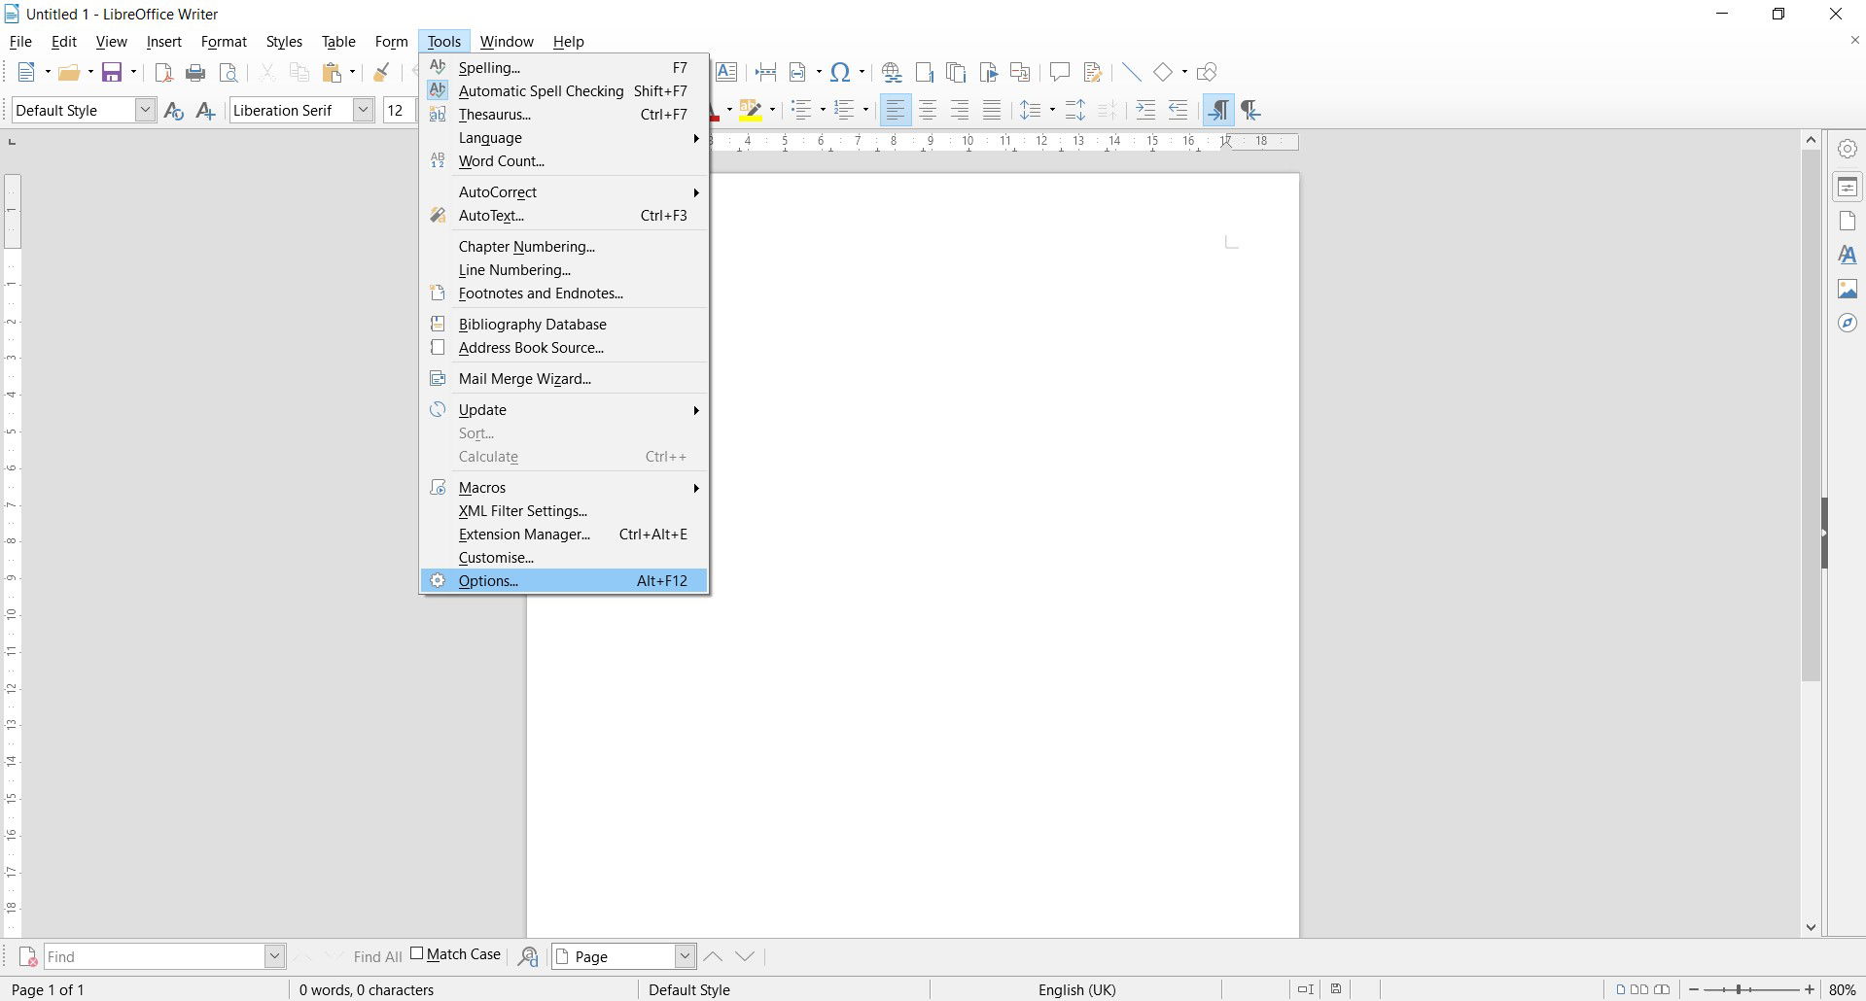Screen dimensions: 1866x1001
Task: Insert Footnote icon in toolbar
Action: 924,72
